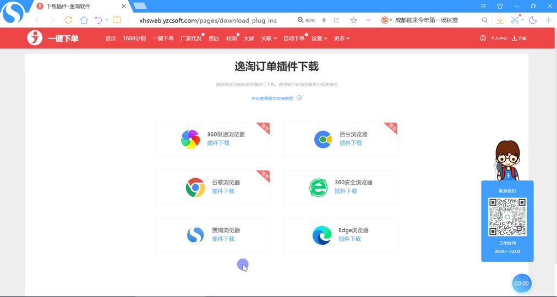Click the address bar URL field
This screenshot has height=297, width=557.
coord(208,20)
